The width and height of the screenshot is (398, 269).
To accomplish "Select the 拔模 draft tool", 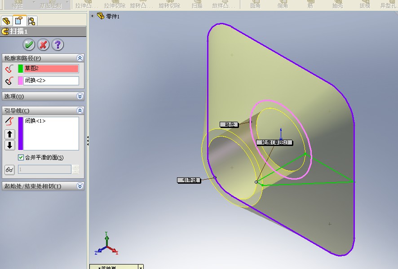I will [x=365, y=5].
